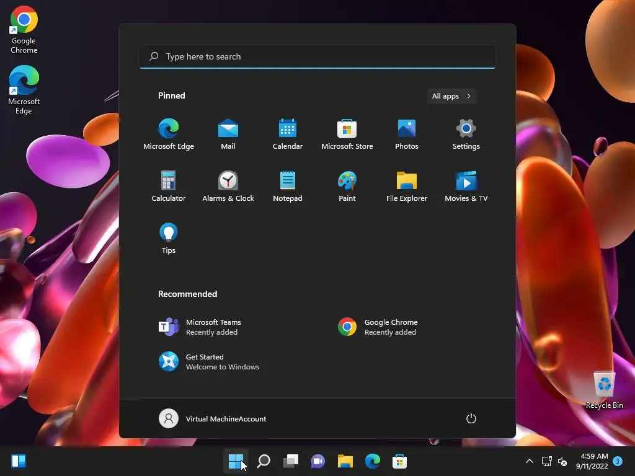
Task: Open Search from the taskbar
Action: tap(264, 461)
